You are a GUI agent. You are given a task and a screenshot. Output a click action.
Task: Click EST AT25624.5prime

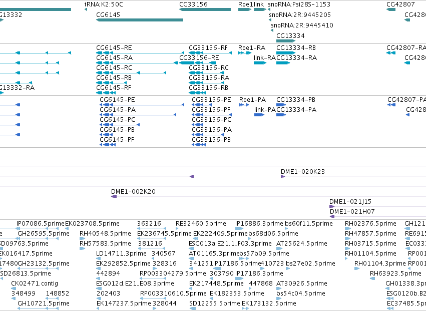tap(302, 244)
